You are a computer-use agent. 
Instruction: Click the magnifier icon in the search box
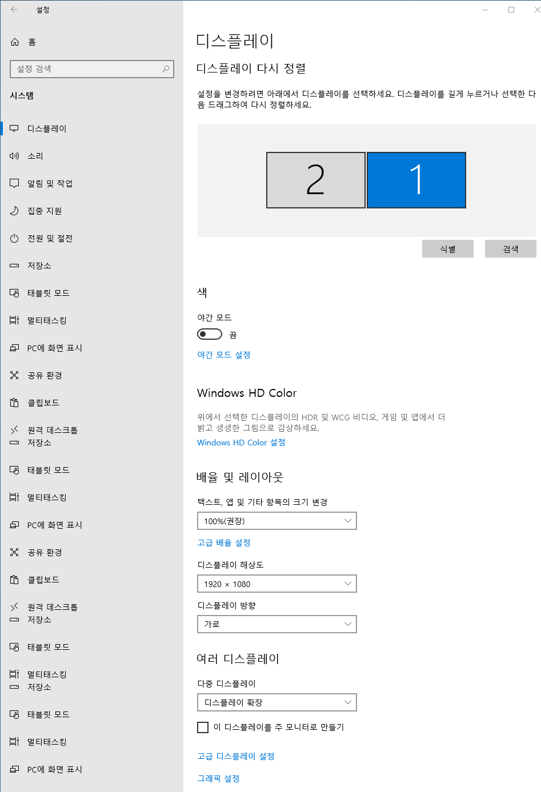166,69
